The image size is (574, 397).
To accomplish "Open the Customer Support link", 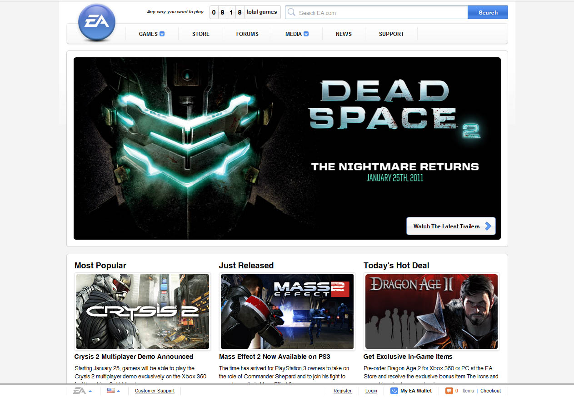I will click(x=155, y=391).
